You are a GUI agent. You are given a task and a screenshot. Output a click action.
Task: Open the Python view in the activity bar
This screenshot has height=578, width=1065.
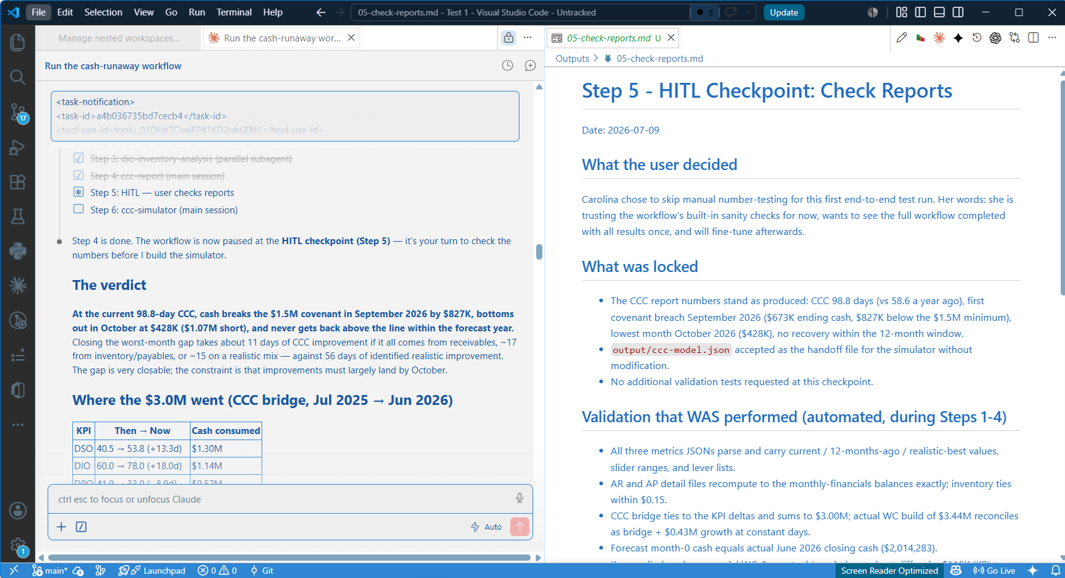18,250
